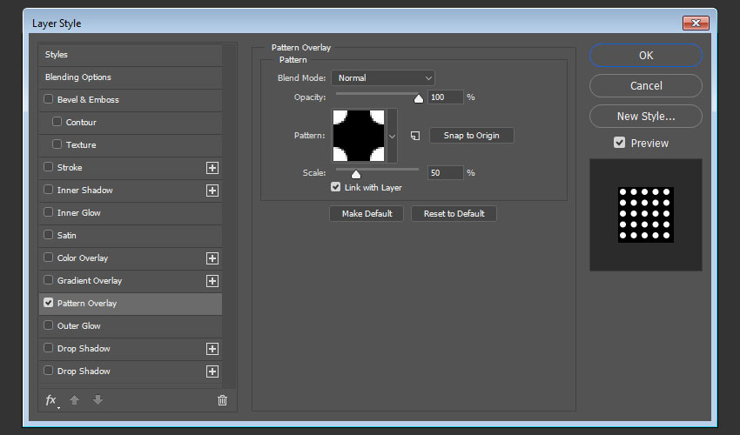The width and height of the screenshot is (740, 435).
Task: Toggle the Preview checkbox
Action: point(620,143)
